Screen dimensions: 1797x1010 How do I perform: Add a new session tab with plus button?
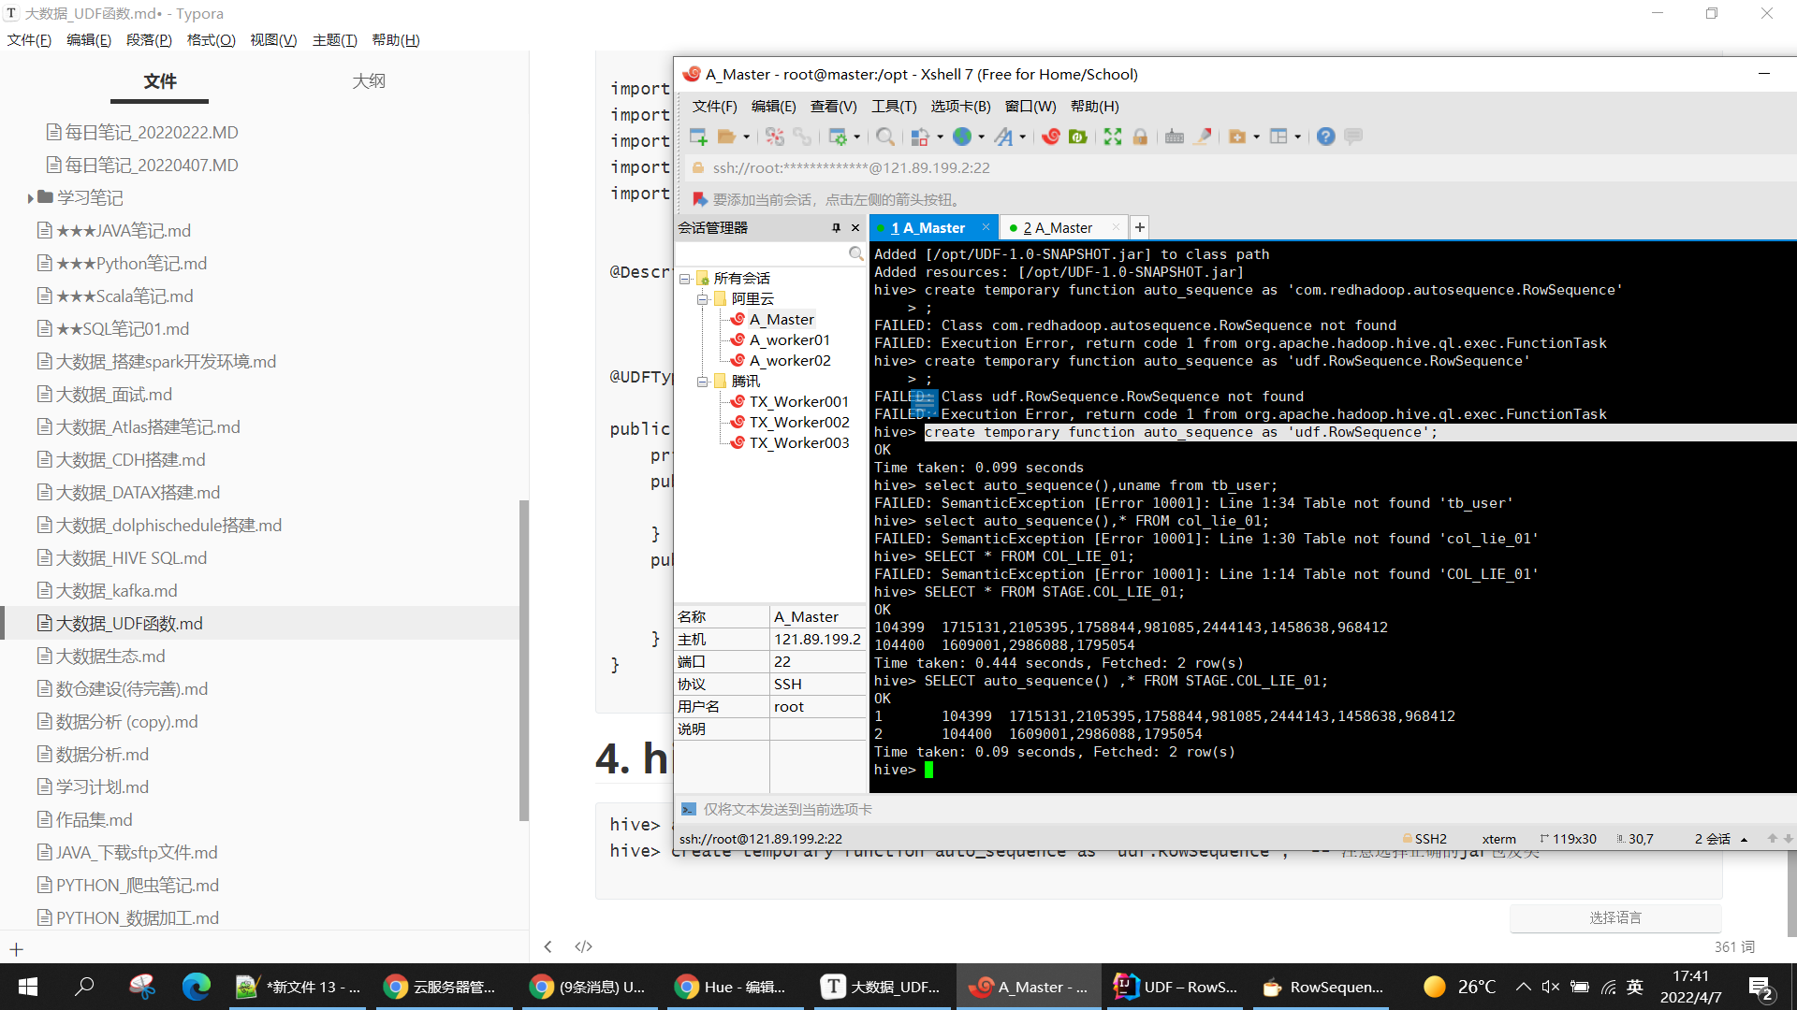pyautogui.click(x=1139, y=227)
